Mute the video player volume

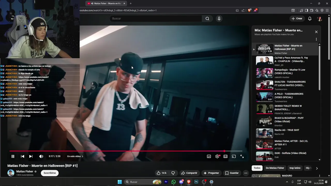pyautogui.click(x=41, y=156)
